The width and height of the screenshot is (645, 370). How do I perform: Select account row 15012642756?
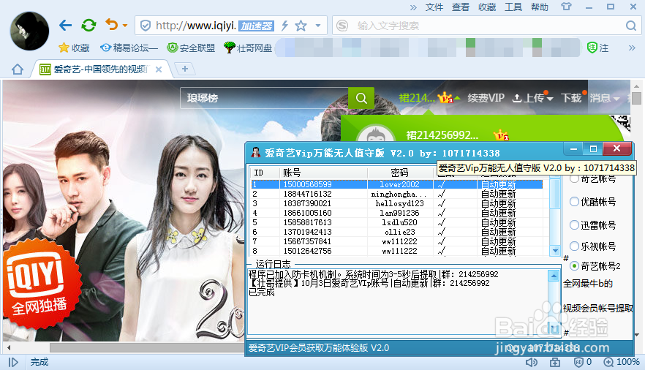(x=397, y=250)
